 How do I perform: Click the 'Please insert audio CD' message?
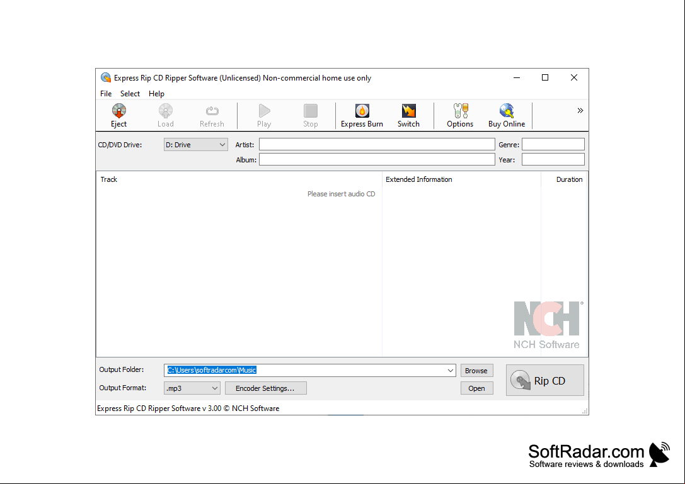pyautogui.click(x=341, y=194)
